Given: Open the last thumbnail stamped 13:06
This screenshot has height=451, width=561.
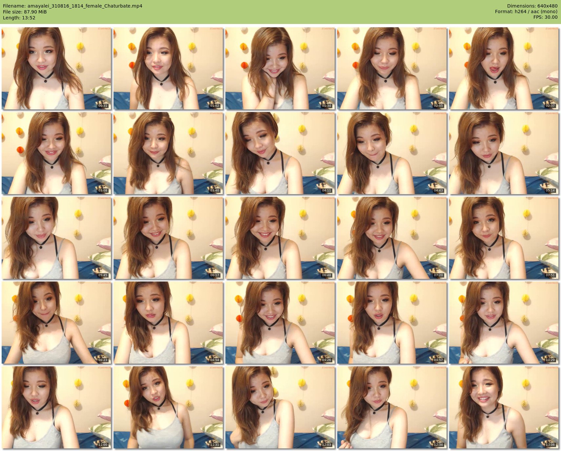Looking at the screenshot, I should point(504,407).
